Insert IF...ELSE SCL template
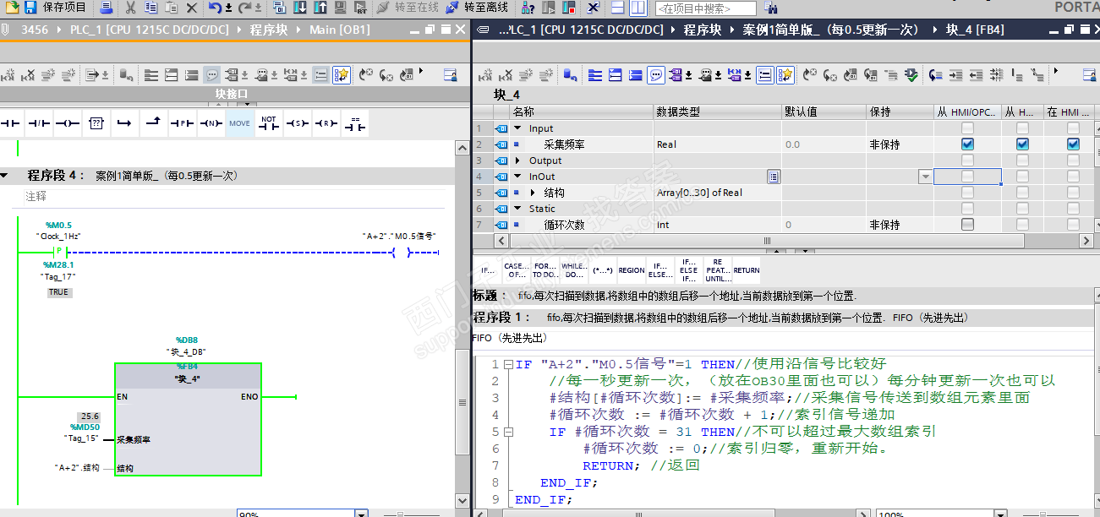 tap(660, 270)
